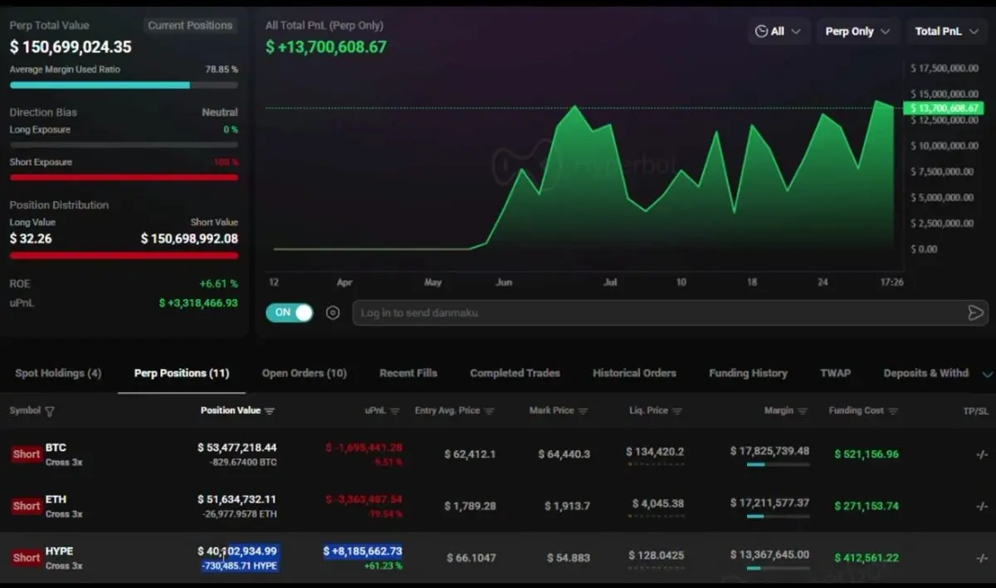Click ETH TP/SL cell

coord(982,506)
